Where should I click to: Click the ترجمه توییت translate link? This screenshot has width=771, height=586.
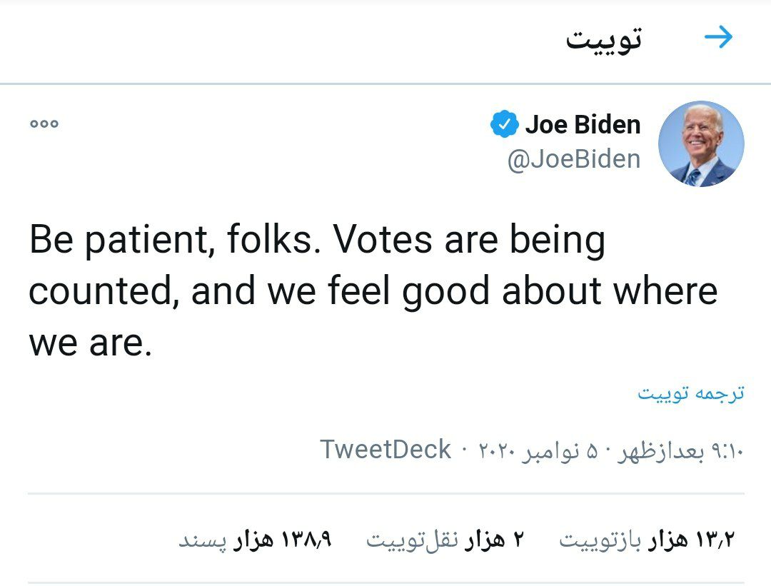(x=690, y=393)
